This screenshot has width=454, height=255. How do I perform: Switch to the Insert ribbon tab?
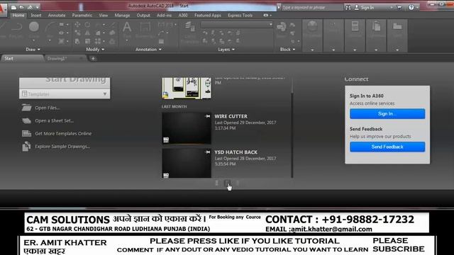pyautogui.click(x=36, y=16)
